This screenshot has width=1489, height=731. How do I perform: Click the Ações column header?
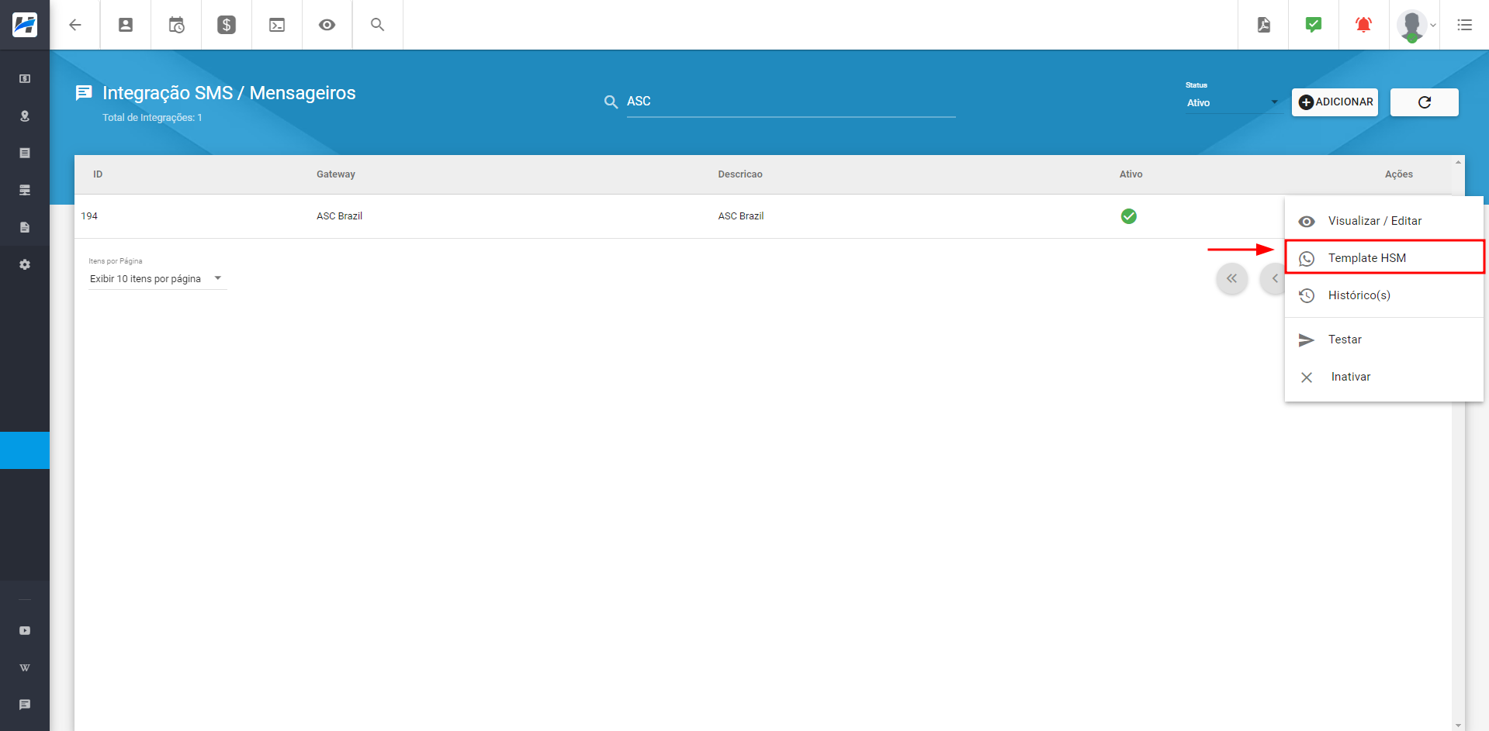point(1398,174)
